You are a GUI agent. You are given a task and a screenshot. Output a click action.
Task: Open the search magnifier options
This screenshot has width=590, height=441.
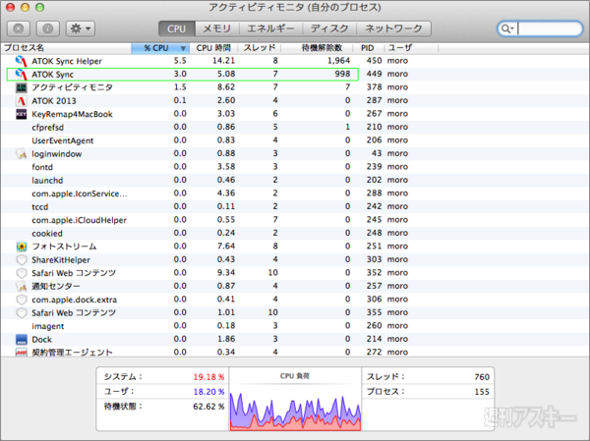tap(507, 28)
